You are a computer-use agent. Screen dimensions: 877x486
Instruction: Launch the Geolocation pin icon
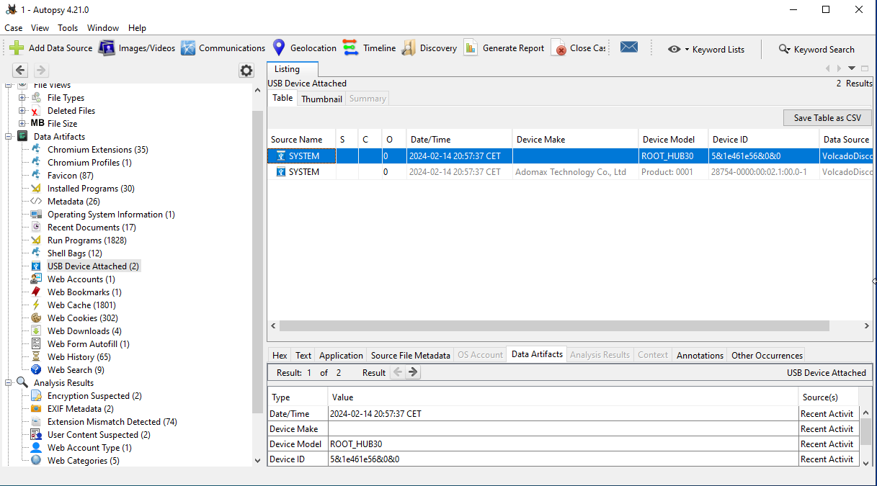[x=279, y=48]
